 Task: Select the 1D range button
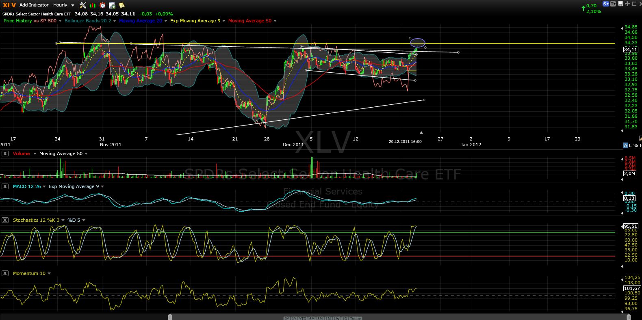pyautogui.click(x=345, y=318)
